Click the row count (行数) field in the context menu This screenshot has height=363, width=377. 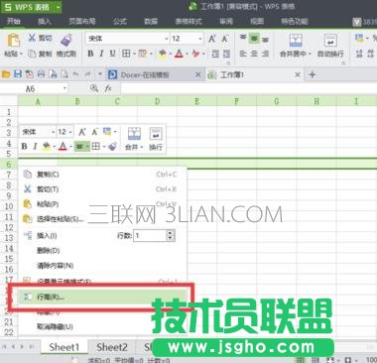pos(150,235)
